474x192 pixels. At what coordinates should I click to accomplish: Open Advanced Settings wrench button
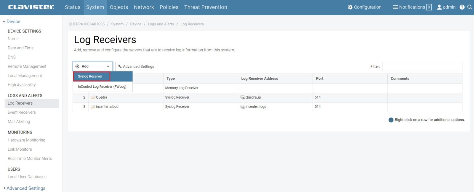(x=136, y=66)
